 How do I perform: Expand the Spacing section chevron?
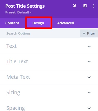tap(89, 108)
